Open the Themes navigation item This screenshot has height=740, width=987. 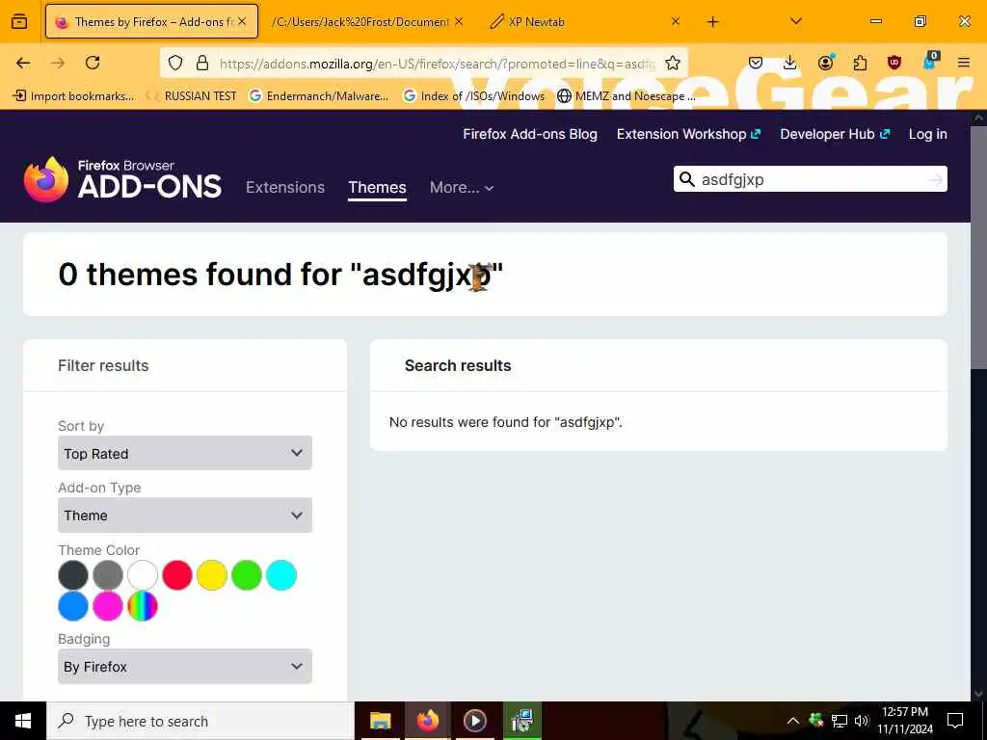[x=377, y=188]
